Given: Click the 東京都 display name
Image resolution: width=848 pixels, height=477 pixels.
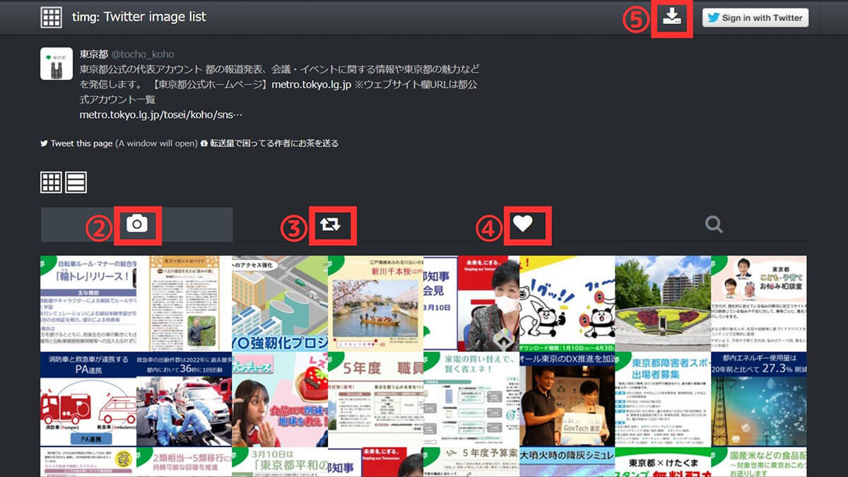Looking at the screenshot, I should pyautogui.click(x=93, y=54).
